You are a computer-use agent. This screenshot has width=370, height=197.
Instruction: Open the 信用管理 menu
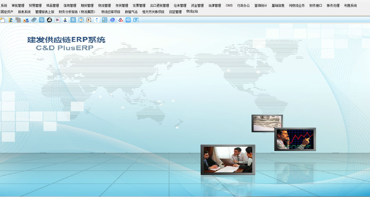click(70, 6)
